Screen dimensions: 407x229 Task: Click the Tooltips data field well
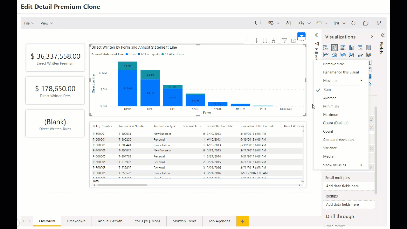[348, 205]
